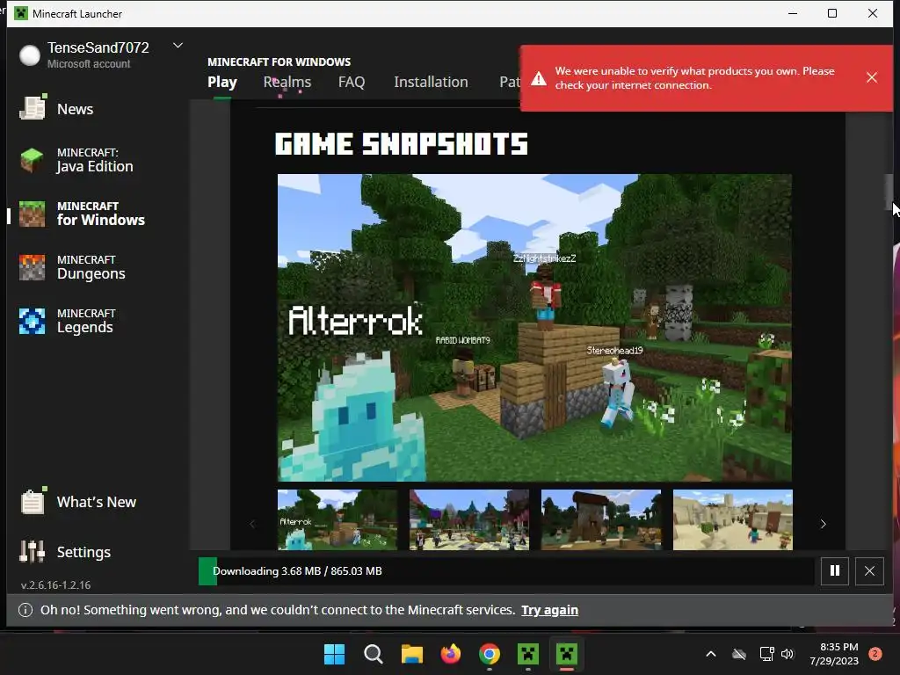The height and width of the screenshot is (675, 900).
Task: Open Windows taskbar search
Action: click(373, 654)
